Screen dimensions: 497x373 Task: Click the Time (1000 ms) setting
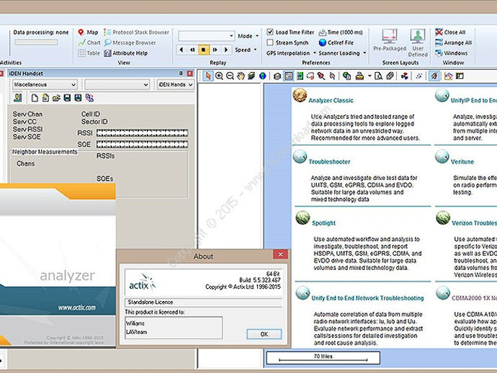tap(341, 32)
